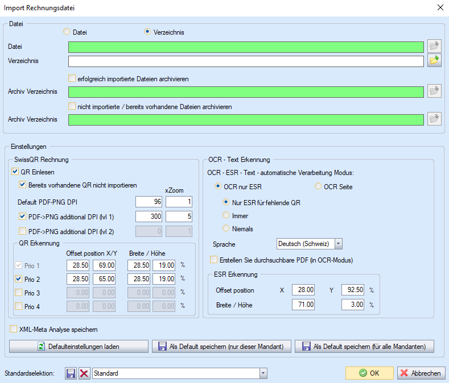Click the save icon next to Standardselektion

click(71, 373)
